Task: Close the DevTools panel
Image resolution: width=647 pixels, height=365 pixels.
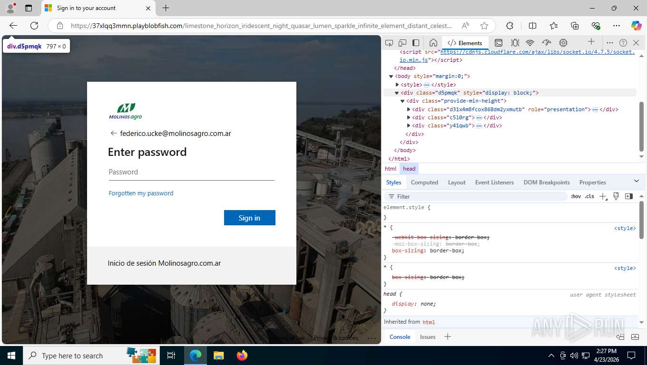Action: (x=636, y=43)
